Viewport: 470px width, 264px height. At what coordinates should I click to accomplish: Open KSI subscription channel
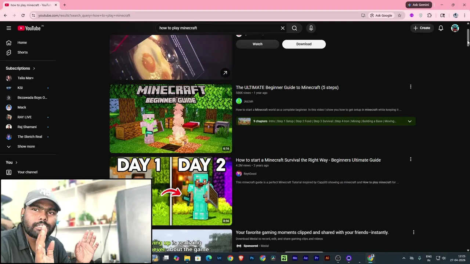pyautogui.click(x=20, y=88)
